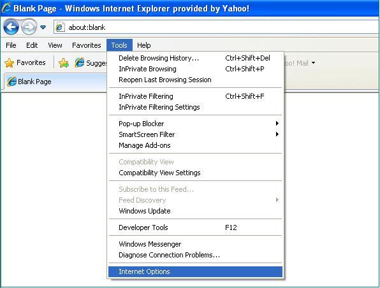This screenshot has width=380, height=288.
Task: Click the Favorites star button
Action: tap(26, 62)
